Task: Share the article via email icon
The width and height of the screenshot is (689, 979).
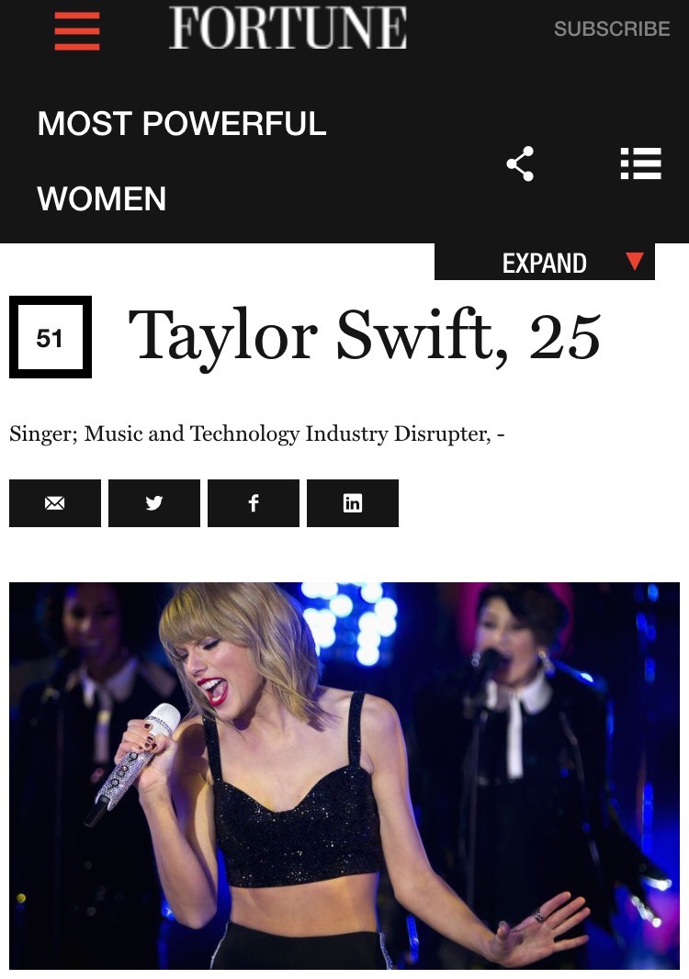Action: pyautogui.click(x=55, y=503)
